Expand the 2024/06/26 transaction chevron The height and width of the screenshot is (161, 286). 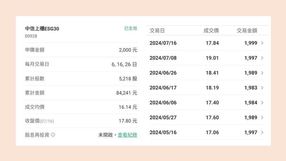pyautogui.click(x=262, y=73)
